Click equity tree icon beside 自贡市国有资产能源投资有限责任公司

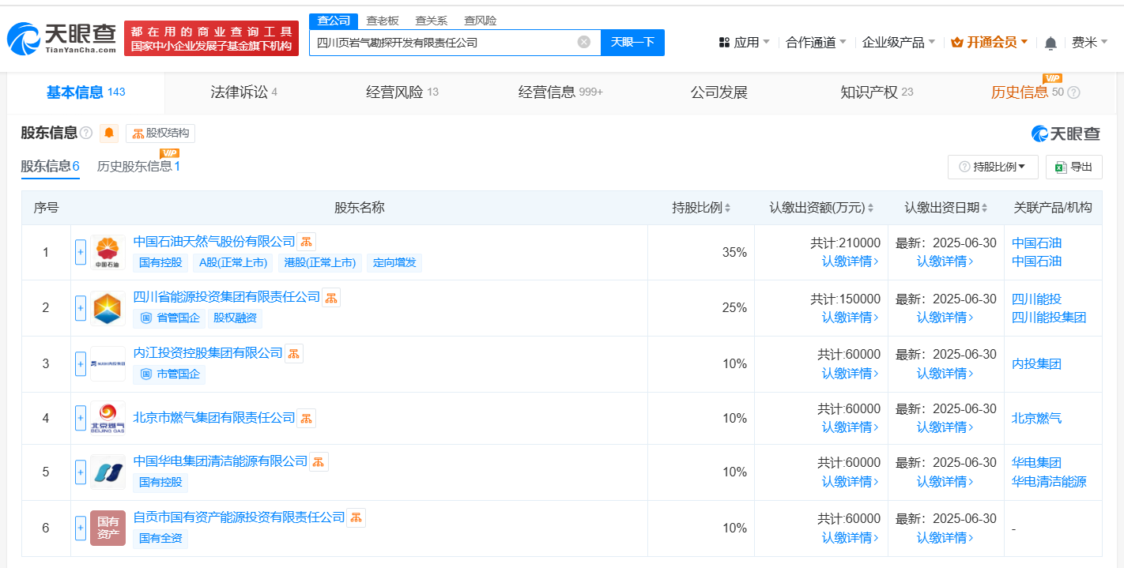356,517
